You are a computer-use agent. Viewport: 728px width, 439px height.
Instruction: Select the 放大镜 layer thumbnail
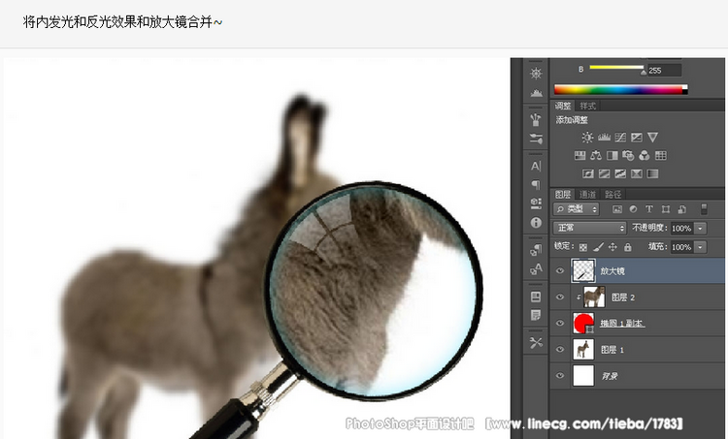tap(583, 270)
